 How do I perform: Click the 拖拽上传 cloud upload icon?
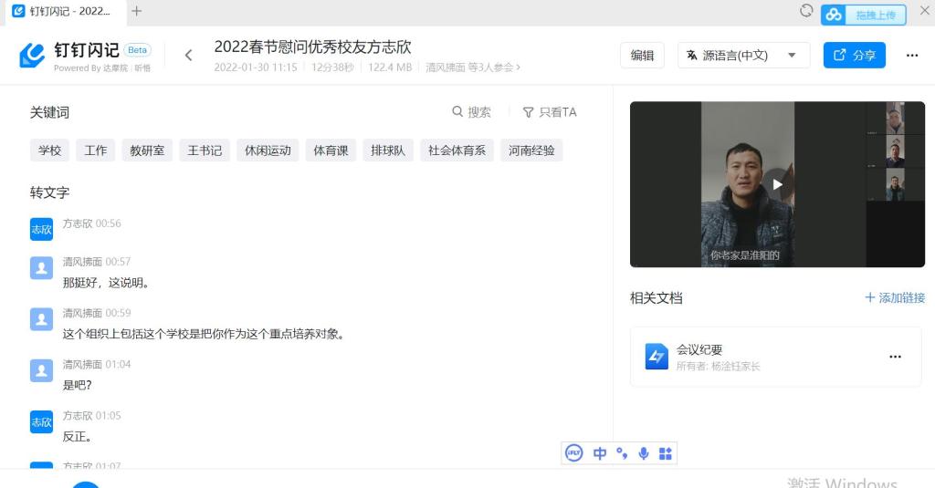(833, 14)
